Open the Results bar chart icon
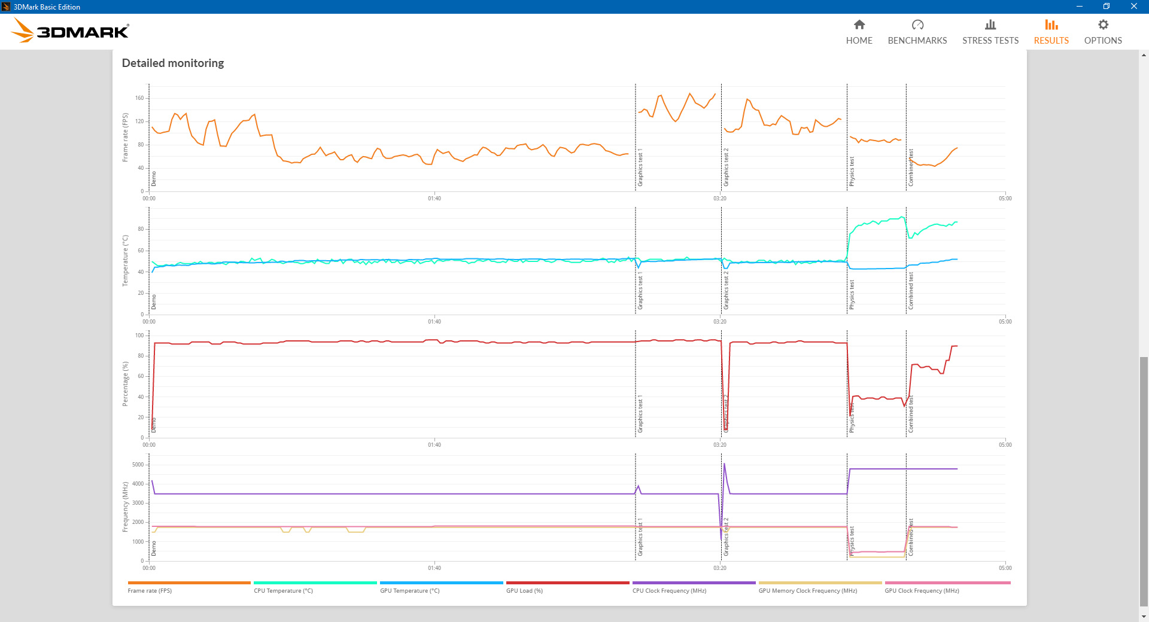 coord(1051,25)
